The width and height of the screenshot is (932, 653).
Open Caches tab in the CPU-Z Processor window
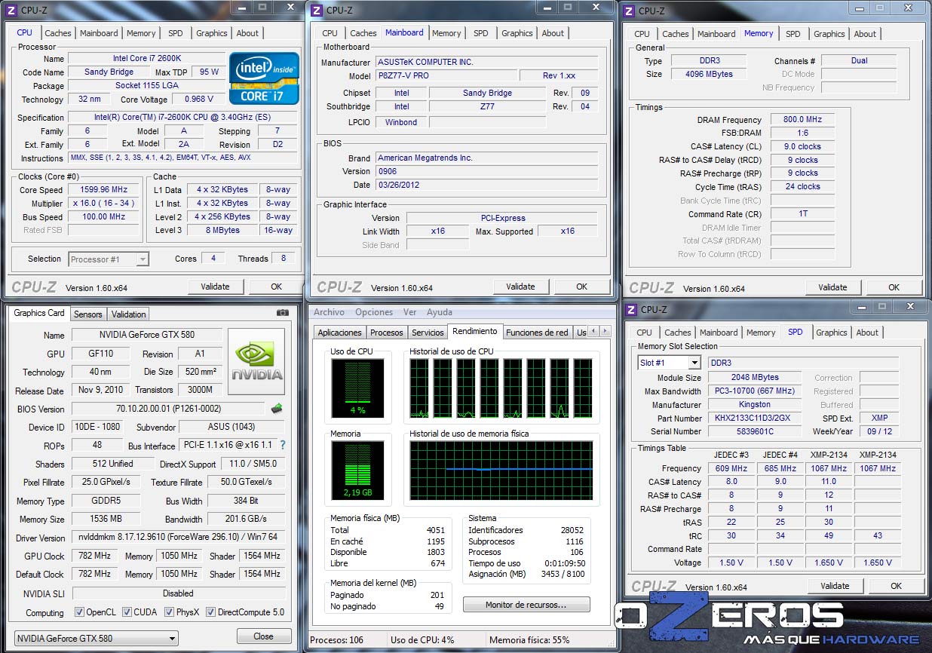(x=58, y=33)
